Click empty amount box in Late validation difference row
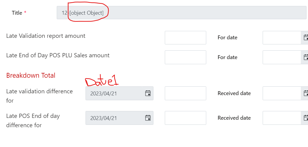This screenshot has width=308, height=147. click(185, 93)
